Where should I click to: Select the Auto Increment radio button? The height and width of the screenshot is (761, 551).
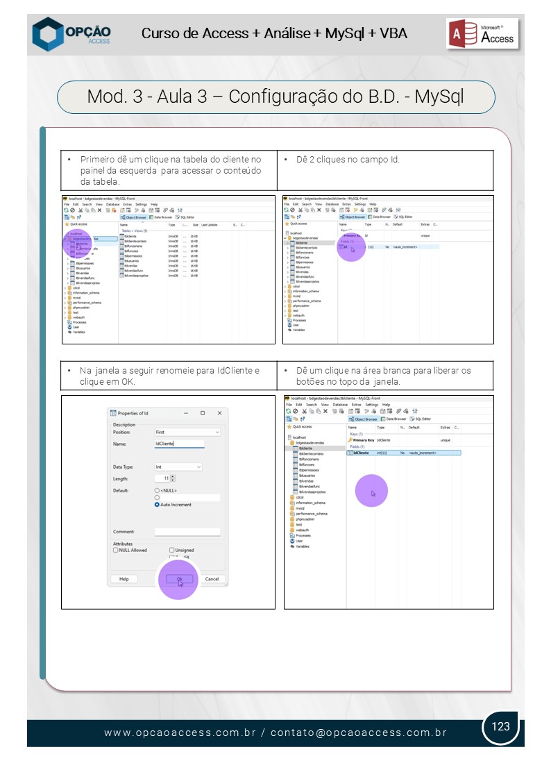click(x=157, y=505)
